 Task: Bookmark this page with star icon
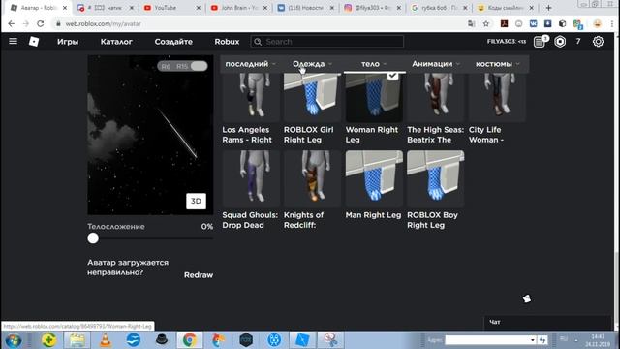pos(486,23)
